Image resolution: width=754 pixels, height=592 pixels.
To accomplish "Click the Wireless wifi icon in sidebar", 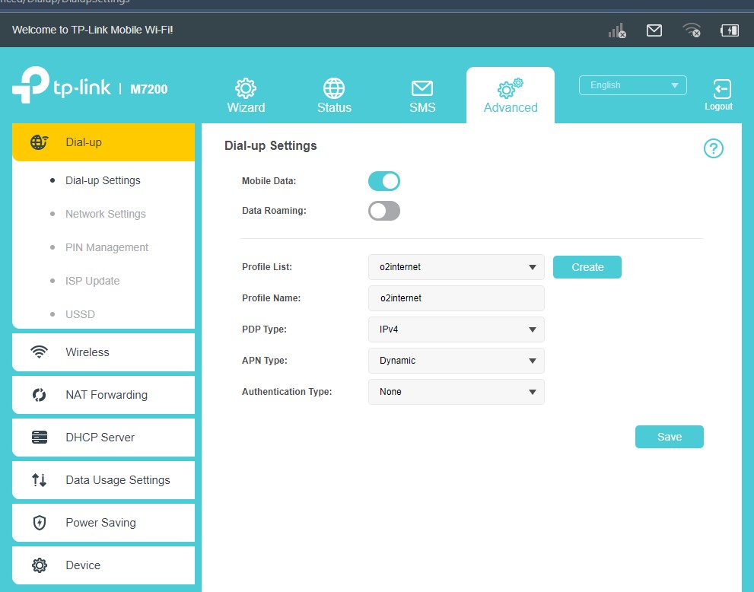I will point(39,352).
